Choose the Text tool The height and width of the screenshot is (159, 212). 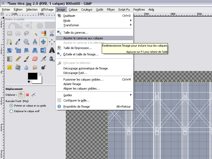[52, 50]
